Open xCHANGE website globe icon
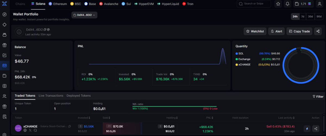Viewport: 326px width, 136px height. tap(25, 130)
